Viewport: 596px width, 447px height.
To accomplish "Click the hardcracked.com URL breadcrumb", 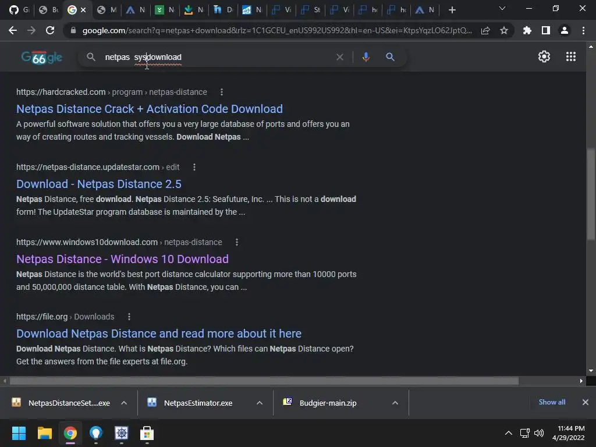I will (112, 92).
